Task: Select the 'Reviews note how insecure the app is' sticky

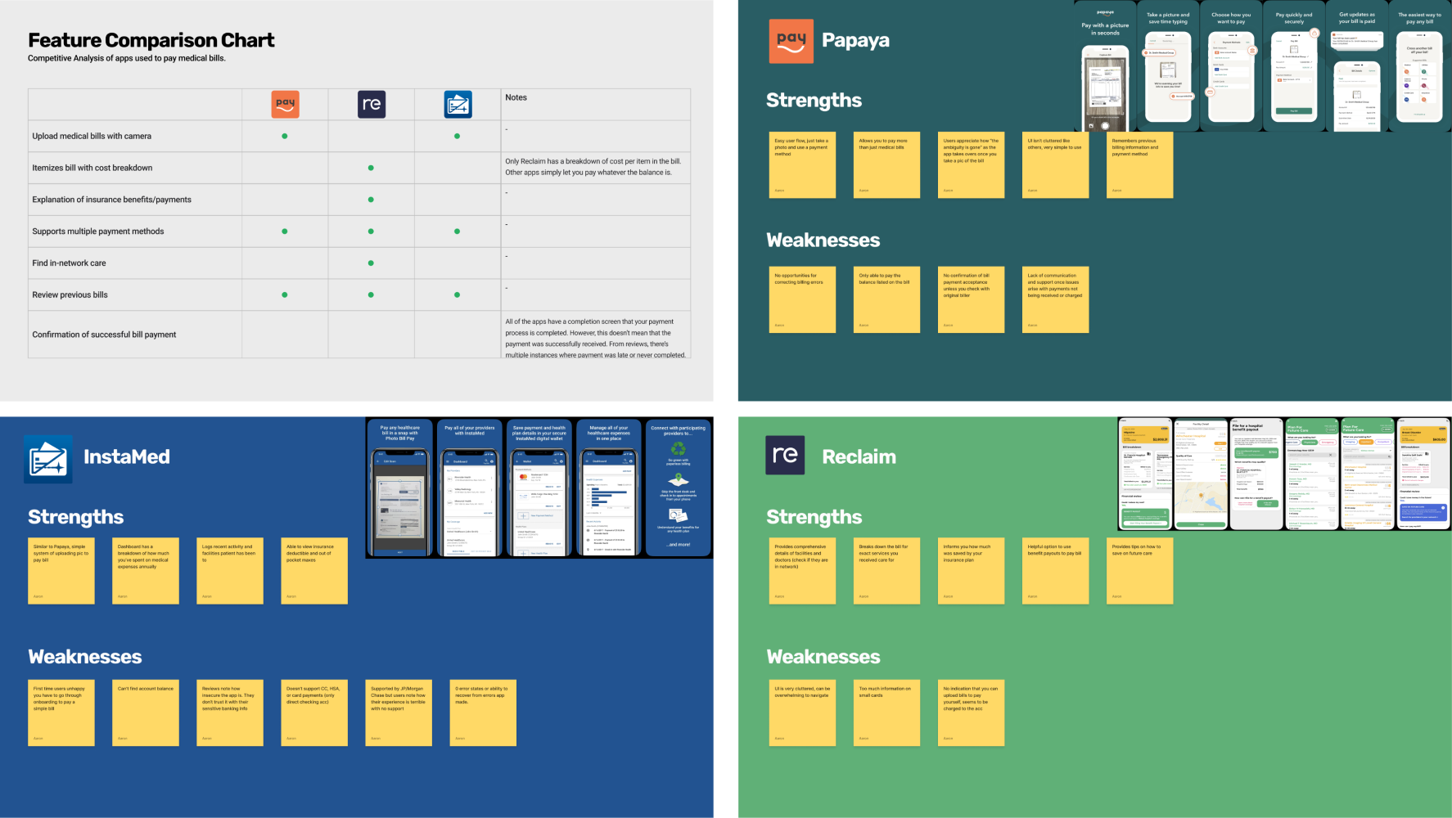Action: 230,712
